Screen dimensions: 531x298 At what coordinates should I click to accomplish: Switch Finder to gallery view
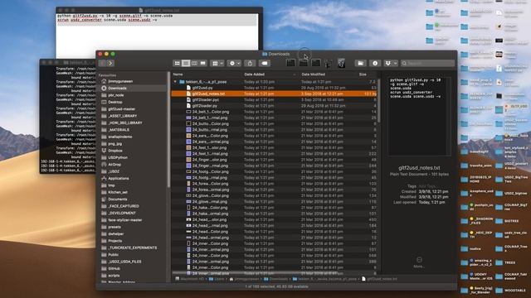202,63
